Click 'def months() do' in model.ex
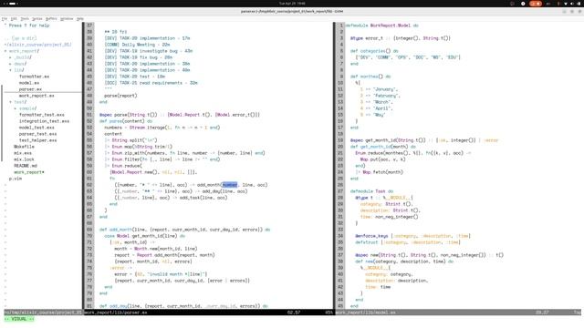Screen dimensions: 584x328 point(370,77)
